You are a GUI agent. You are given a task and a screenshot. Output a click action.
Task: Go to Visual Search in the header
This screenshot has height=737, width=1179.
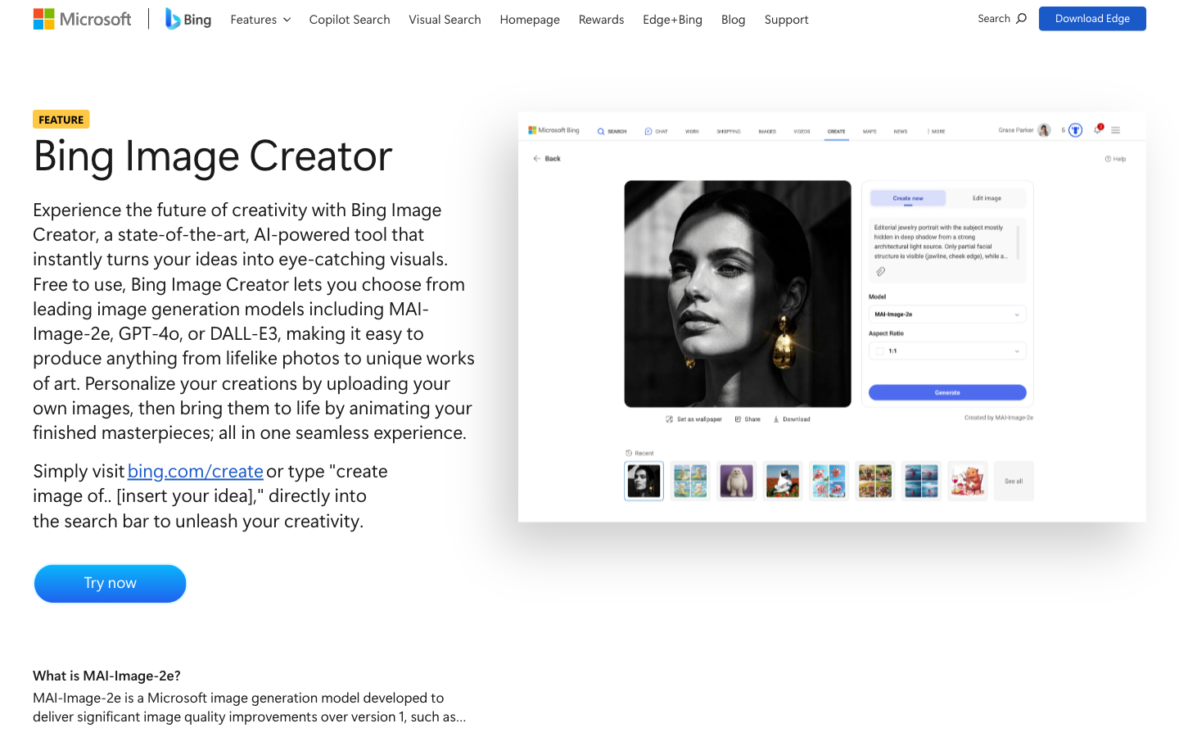click(x=445, y=20)
